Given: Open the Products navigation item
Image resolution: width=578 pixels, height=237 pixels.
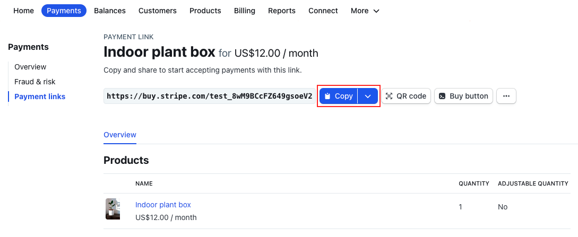Looking at the screenshot, I should [205, 11].
